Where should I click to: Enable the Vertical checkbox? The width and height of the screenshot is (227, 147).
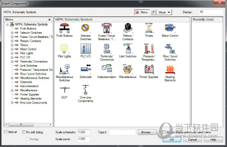(x=6, y=132)
